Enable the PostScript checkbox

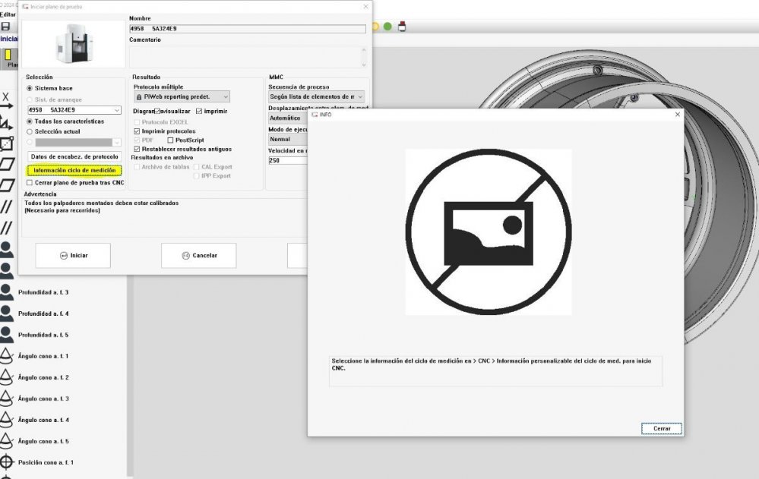click(170, 140)
